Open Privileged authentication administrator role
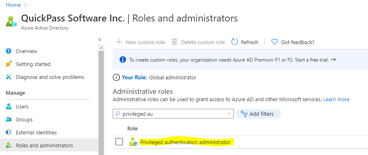Viewport: 368px width, 155px height. (185, 142)
